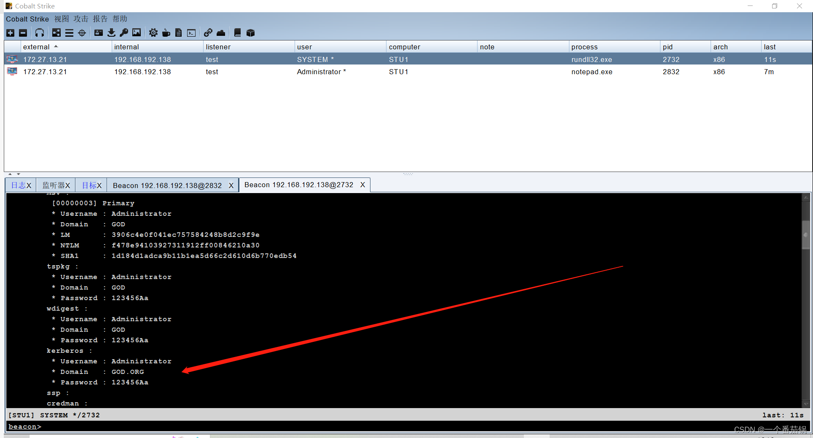Sort sessions by note column header
This screenshot has width=813, height=438.
pos(523,47)
